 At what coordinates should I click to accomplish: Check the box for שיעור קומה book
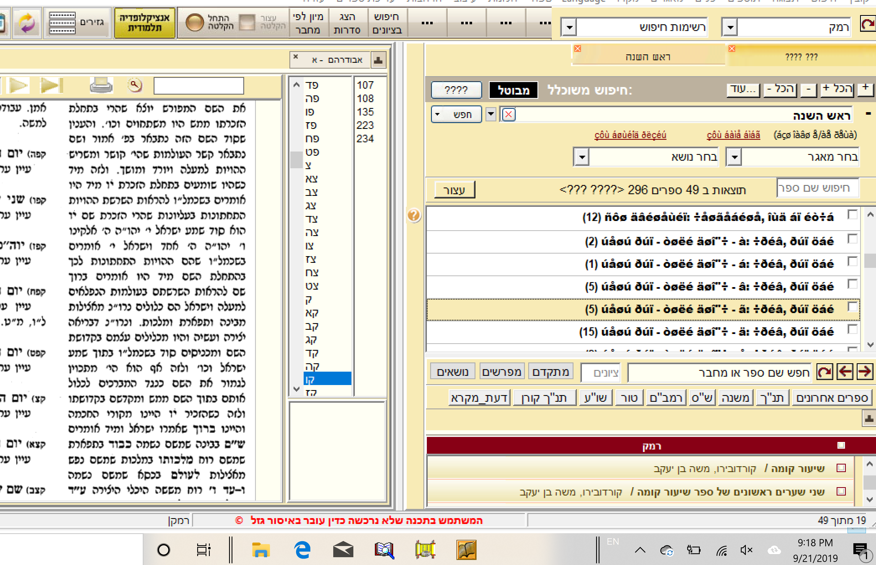point(841,468)
